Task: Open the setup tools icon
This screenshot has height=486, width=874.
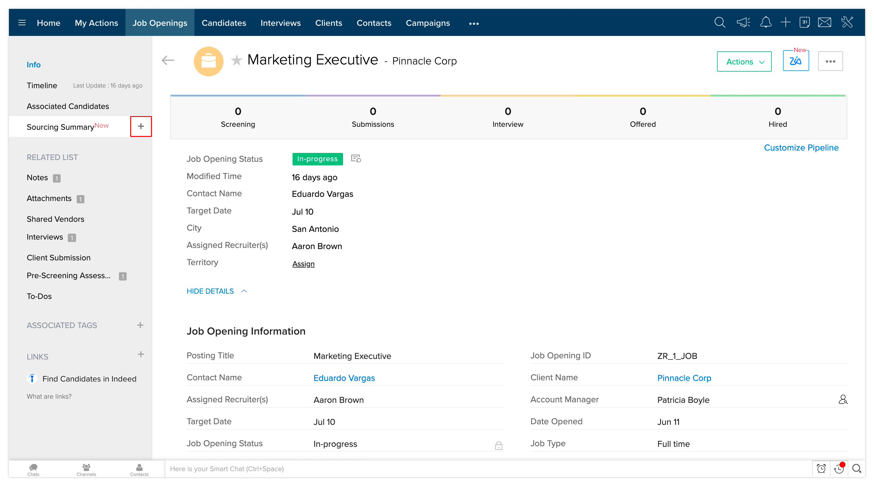Action: tap(847, 23)
